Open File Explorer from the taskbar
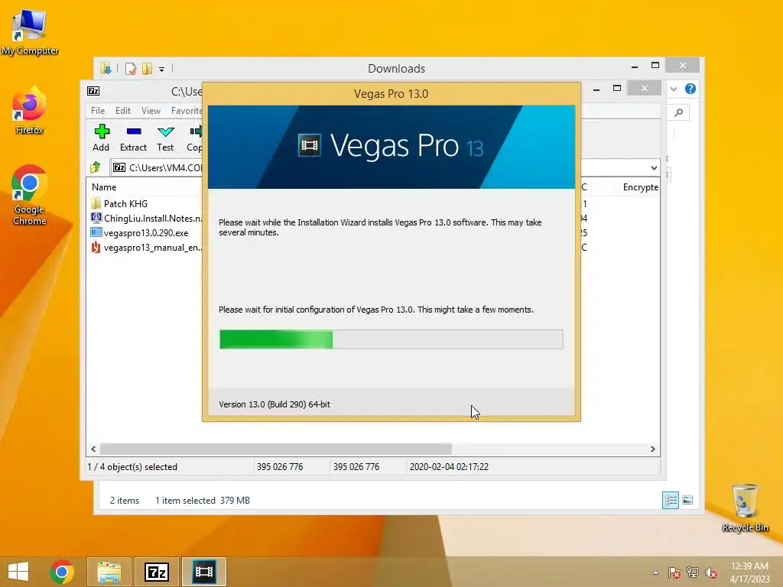The width and height of the screenshot is (783, 587). [109, 572]
